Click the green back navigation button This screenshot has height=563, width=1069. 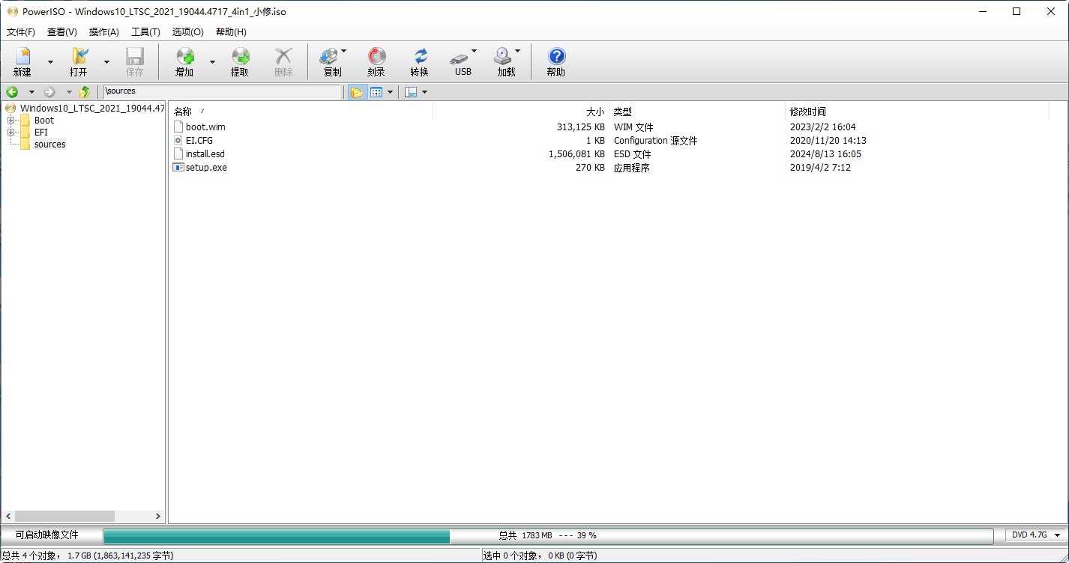pos(11,91)
